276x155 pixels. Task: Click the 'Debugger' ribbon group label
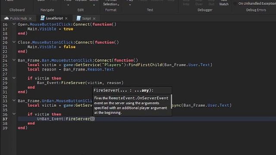[x=205, y=10]
